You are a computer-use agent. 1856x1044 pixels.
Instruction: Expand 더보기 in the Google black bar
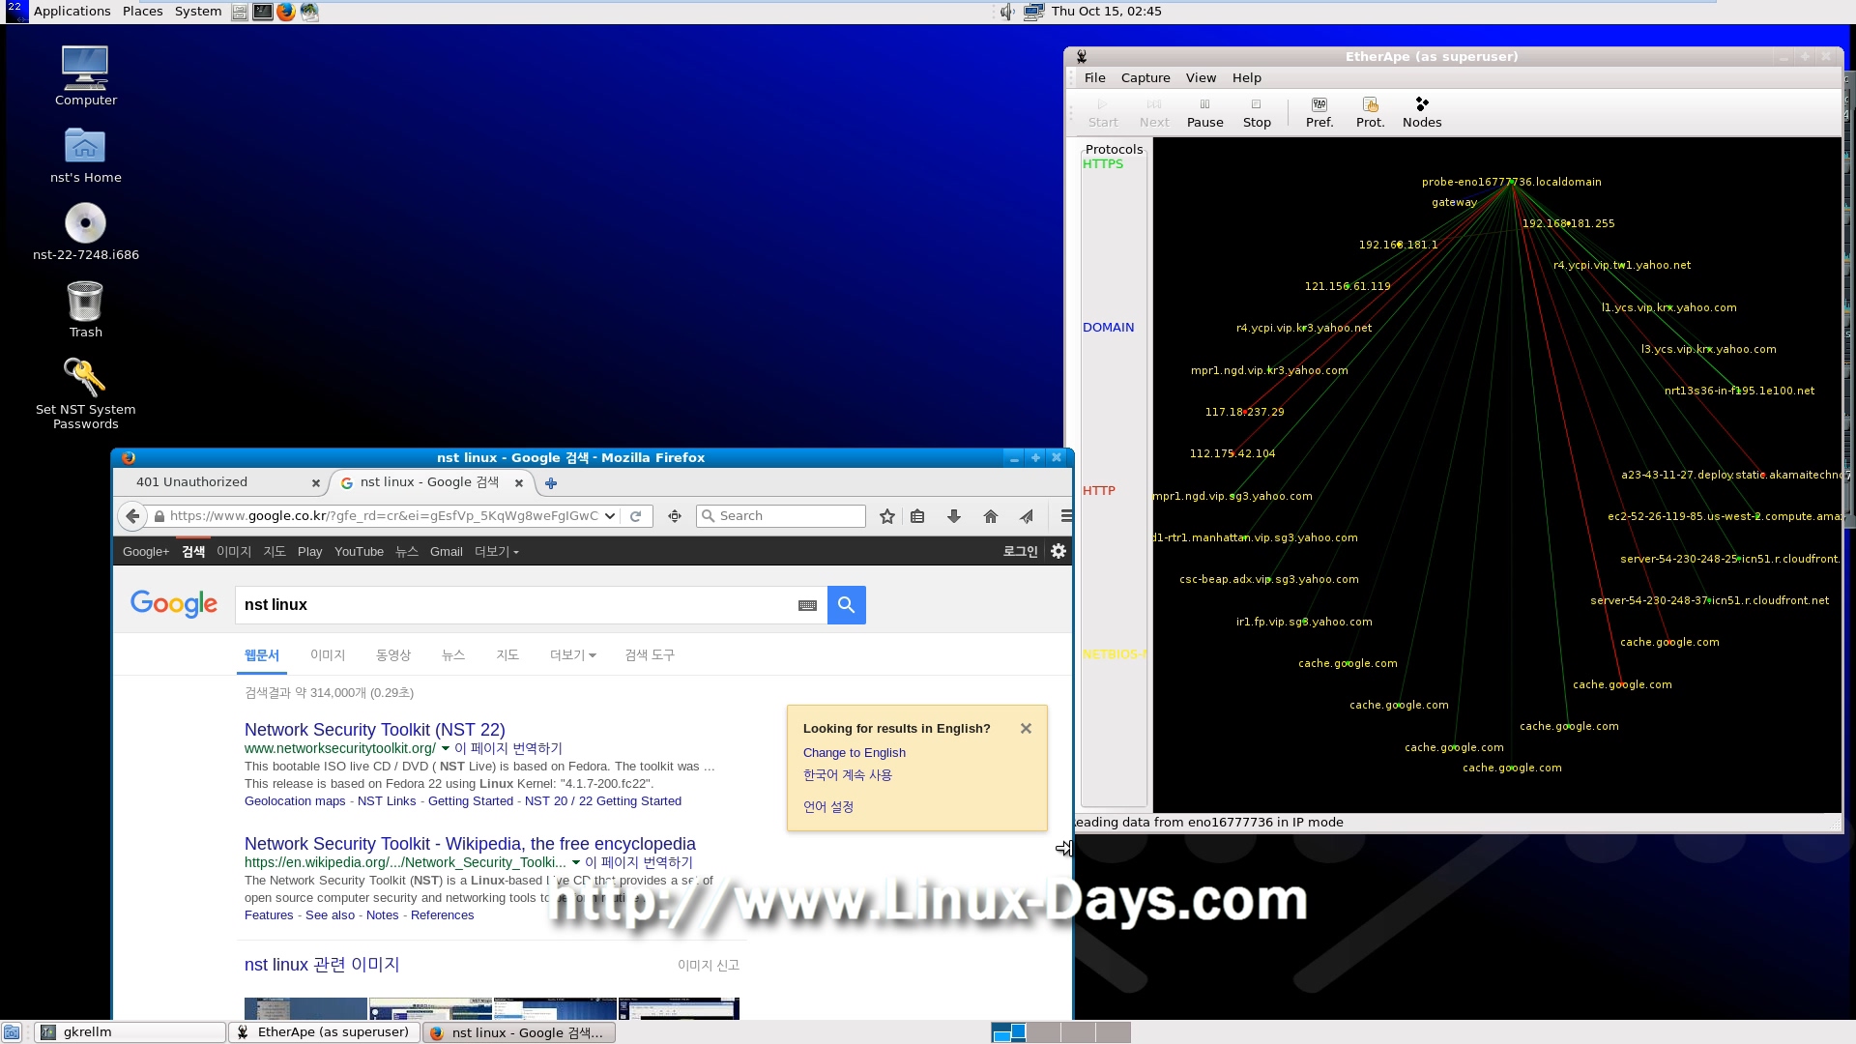click(x=496, y=552)
